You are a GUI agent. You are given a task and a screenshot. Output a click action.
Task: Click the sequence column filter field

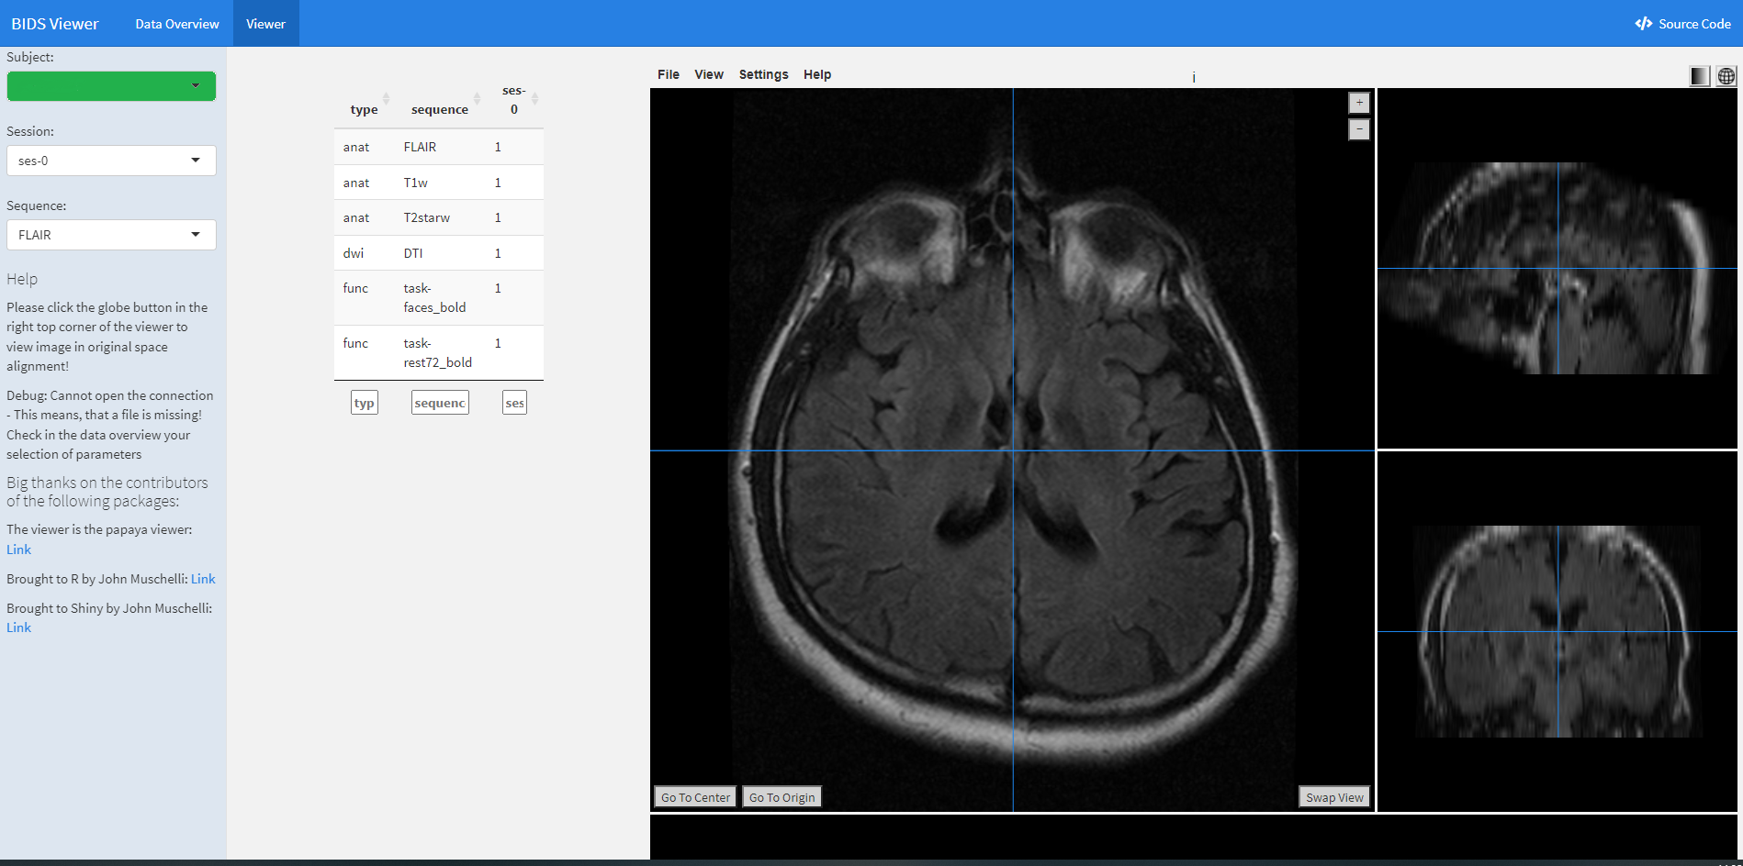(x=440, y=403)
